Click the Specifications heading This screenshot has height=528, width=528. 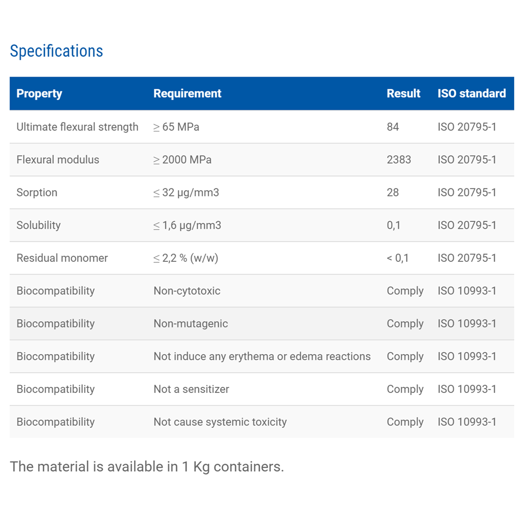[x=56, y=51]
